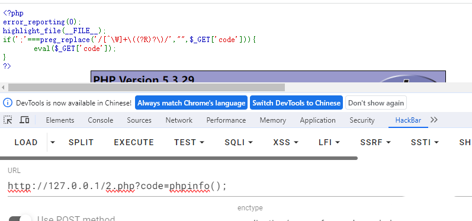The width and height of the screenshot is (472, 221).
Task: Switch to the Network tab
Action: 179,120
